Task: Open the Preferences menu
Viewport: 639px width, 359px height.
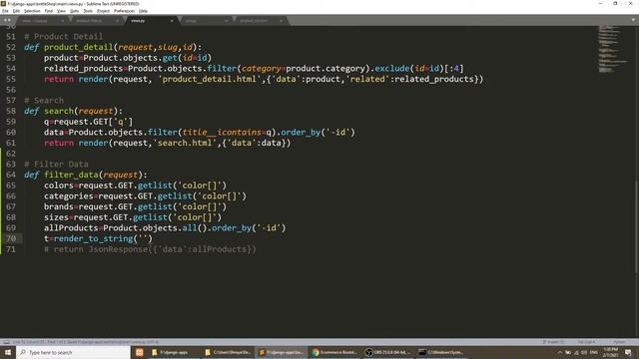Action: point(124,11)
